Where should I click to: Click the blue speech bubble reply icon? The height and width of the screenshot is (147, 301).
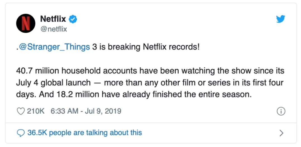[21, 133]
